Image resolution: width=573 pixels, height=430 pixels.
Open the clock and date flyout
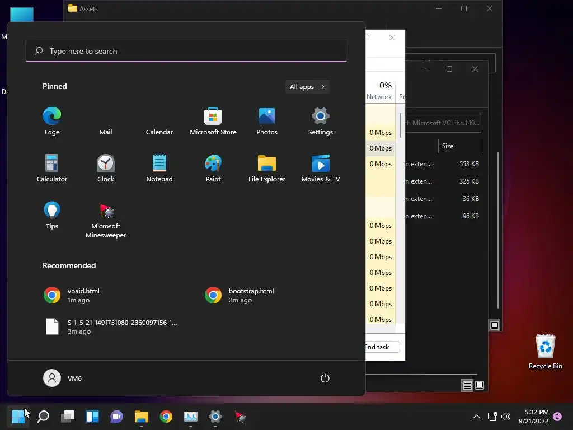pyautogui.click(x=533, y=417)
